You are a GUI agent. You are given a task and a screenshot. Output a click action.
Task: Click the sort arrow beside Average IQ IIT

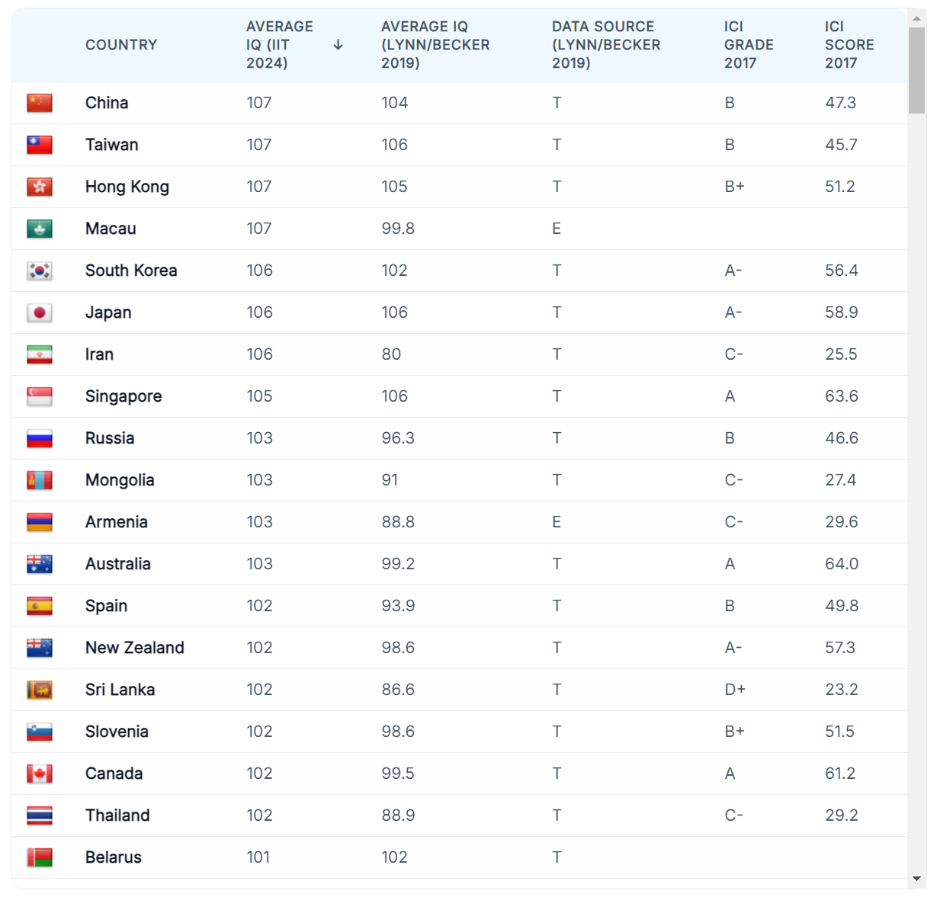339,45
